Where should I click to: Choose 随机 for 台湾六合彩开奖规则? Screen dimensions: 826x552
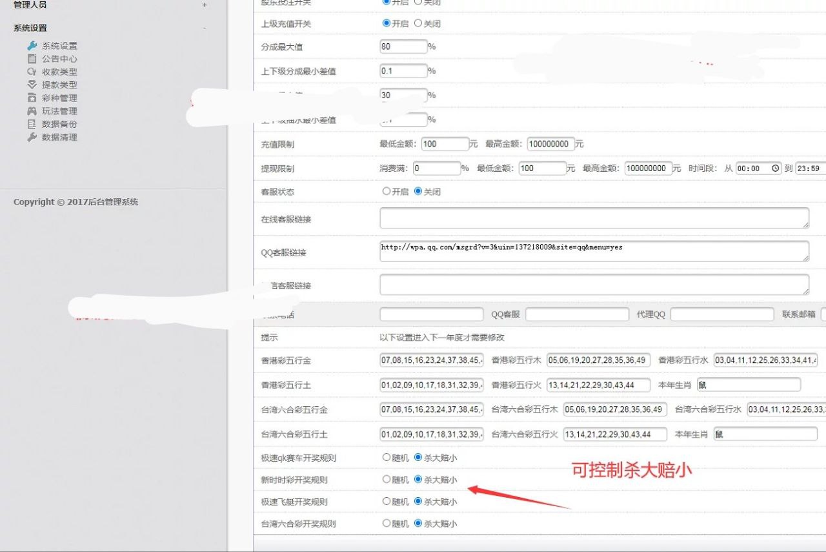click(387, 523)
